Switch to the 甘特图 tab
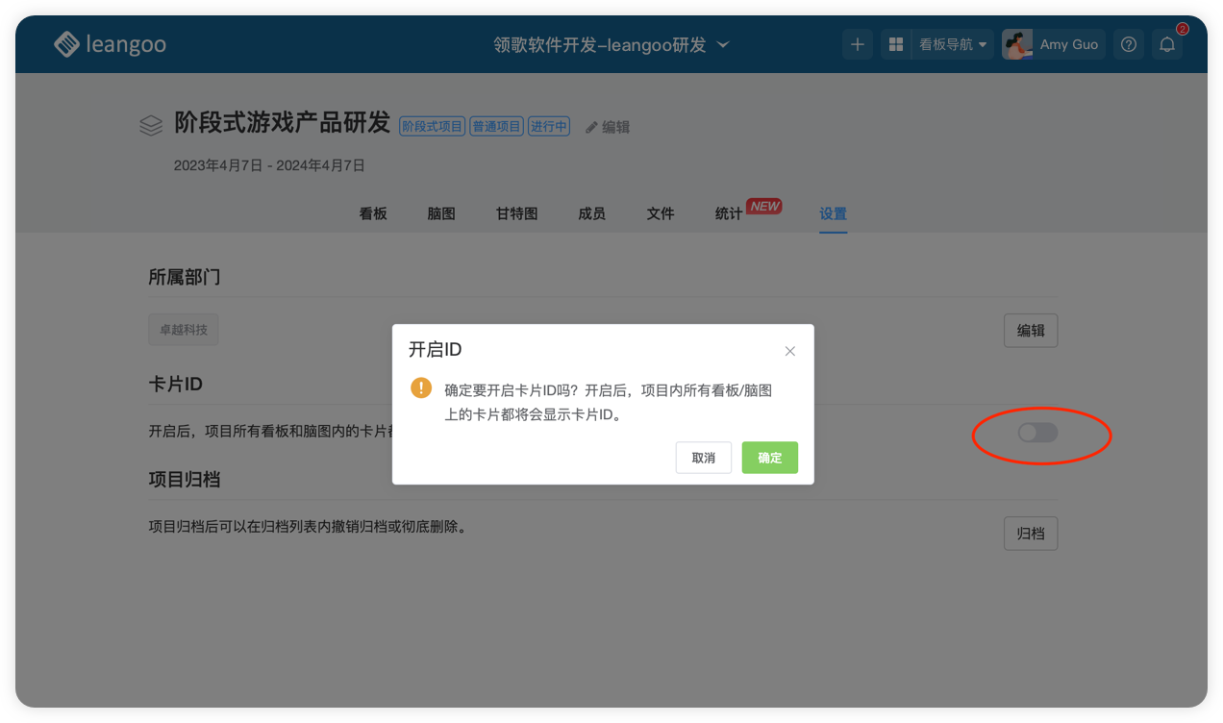 click(516, 213)
